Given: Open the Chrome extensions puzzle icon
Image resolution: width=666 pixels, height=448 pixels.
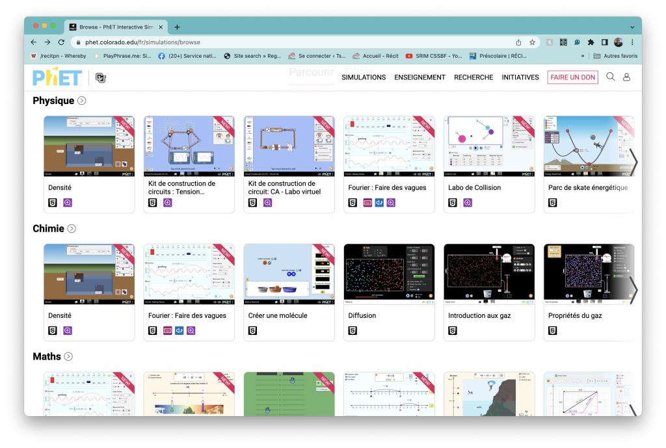Looking at the screenshot, I should (x=591, y=42).
